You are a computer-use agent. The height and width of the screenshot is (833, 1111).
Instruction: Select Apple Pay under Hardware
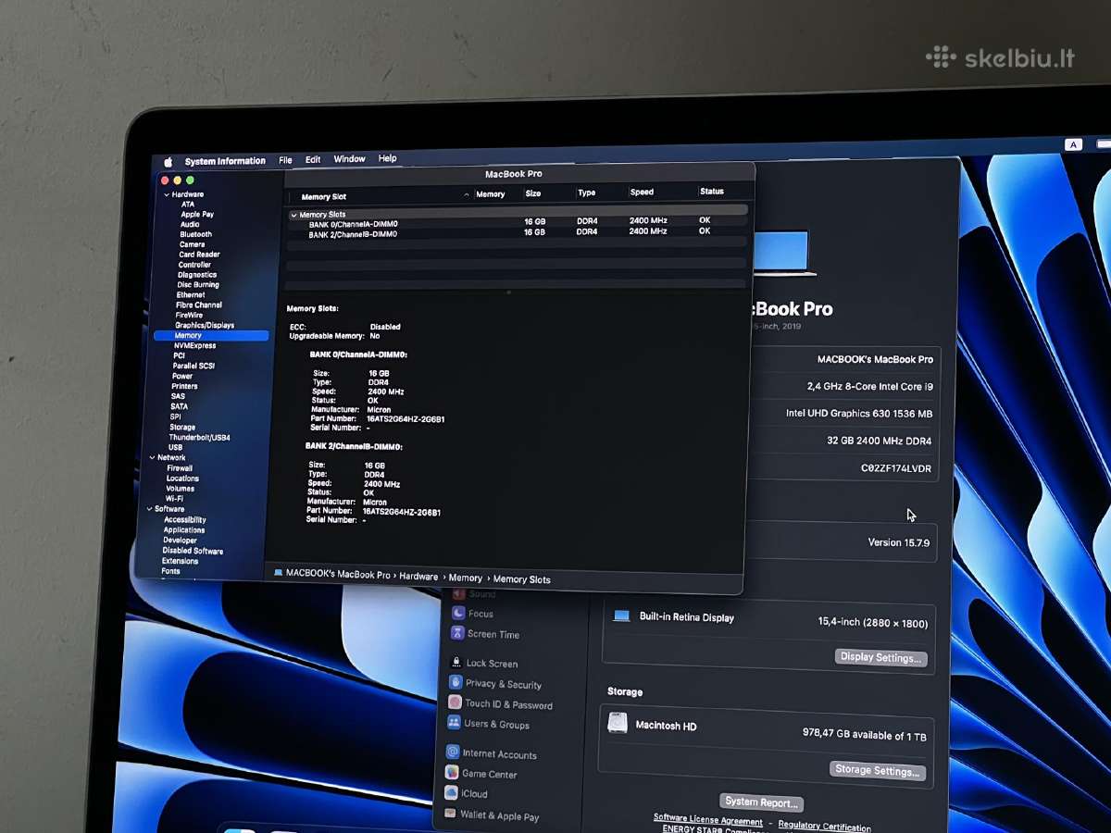[197, 215]
